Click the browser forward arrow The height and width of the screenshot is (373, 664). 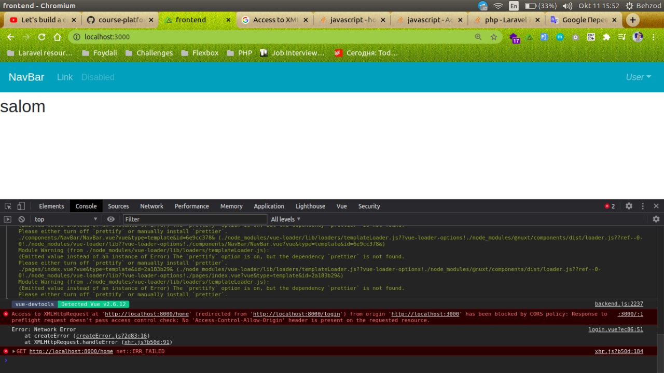pyautogui.click(x=26, y=37)
